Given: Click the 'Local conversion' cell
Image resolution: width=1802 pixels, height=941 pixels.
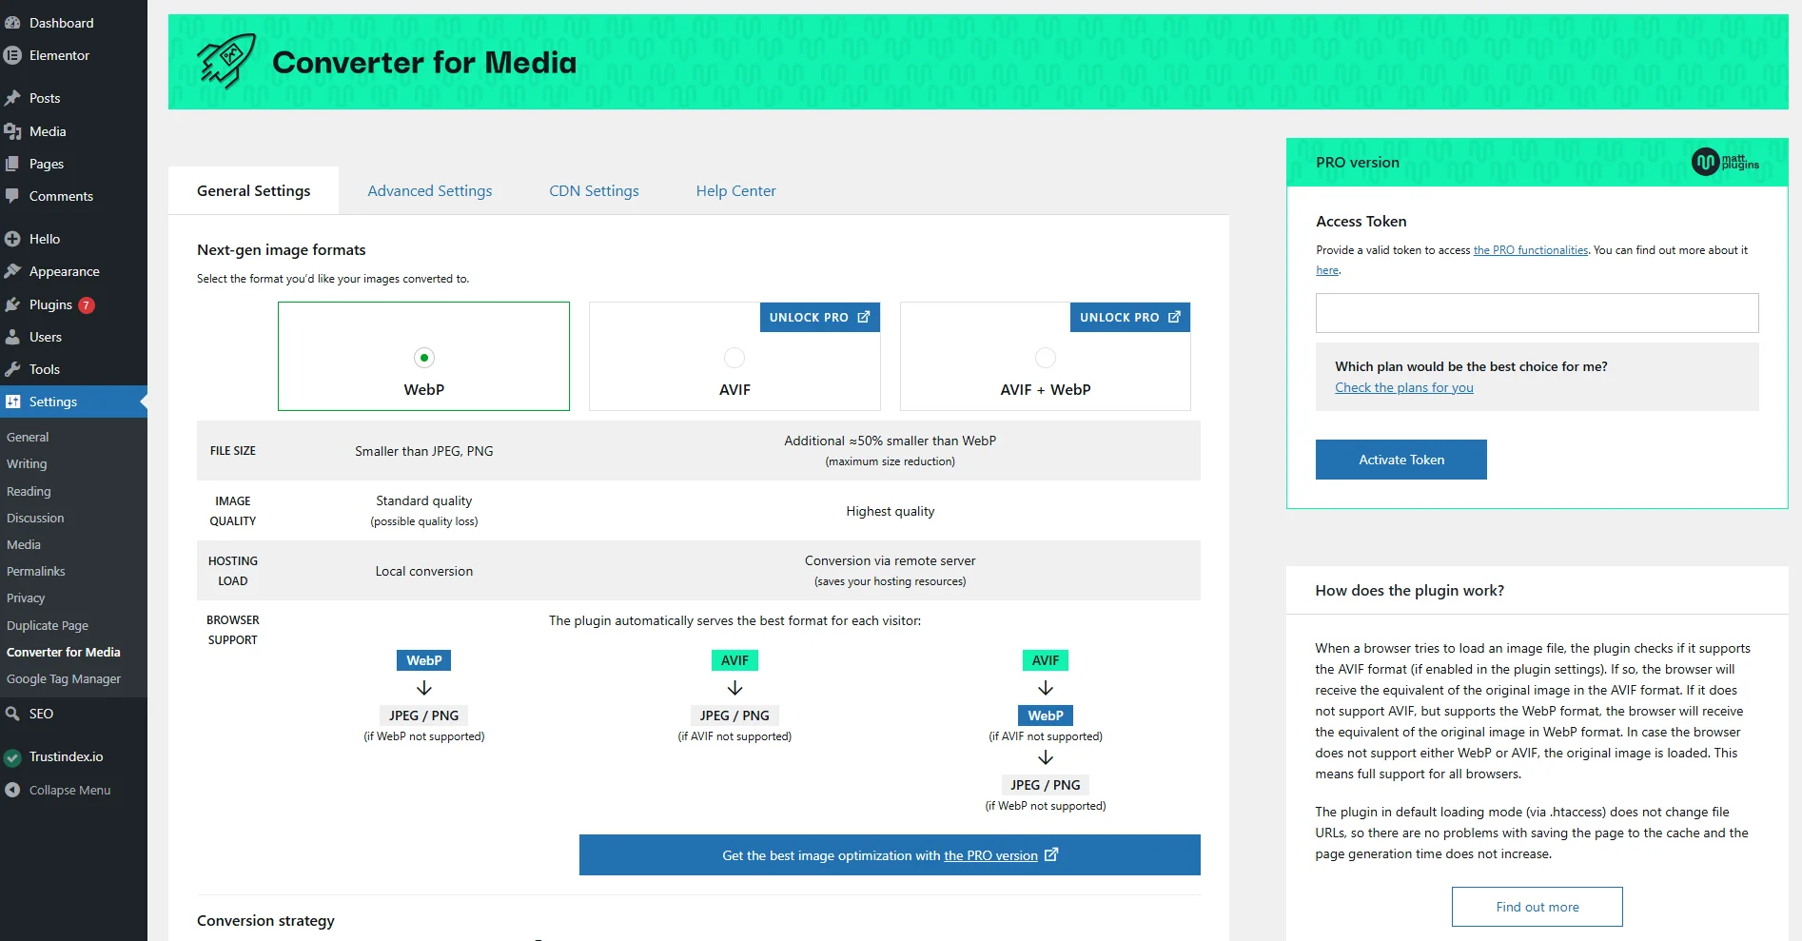Looking at the screenshot, I should pos(424,571).
